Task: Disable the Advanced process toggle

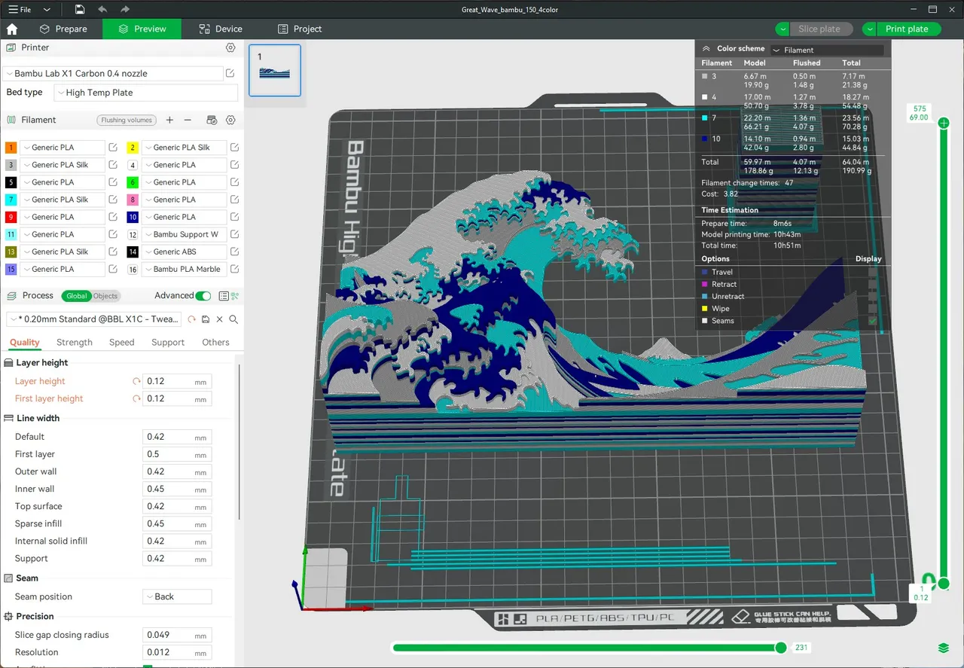Action: pyautogui.click(x=203, y=296)
